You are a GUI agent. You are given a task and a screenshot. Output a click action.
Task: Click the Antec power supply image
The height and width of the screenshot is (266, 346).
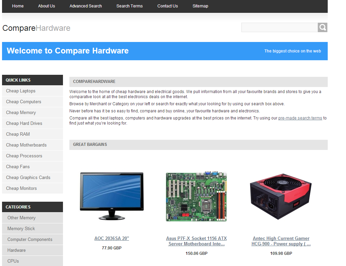[281, 196]
